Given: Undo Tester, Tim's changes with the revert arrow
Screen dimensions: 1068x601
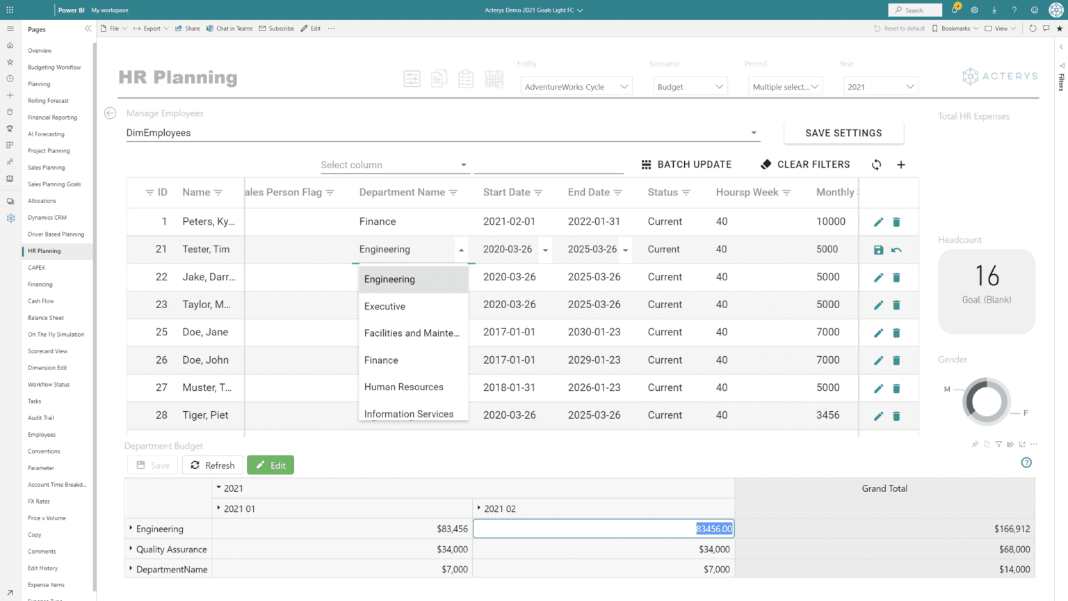Looking at the screenshot, I should point(896,249).
